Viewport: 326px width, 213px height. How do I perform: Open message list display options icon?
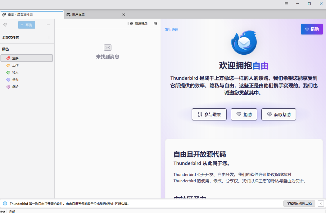pyautogui.click(x=155, y=24)
